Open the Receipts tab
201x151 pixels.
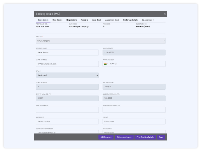[85, 20]
